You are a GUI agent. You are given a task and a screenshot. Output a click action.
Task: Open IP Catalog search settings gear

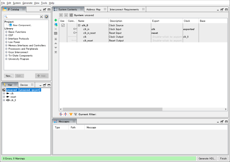(47, 17)
